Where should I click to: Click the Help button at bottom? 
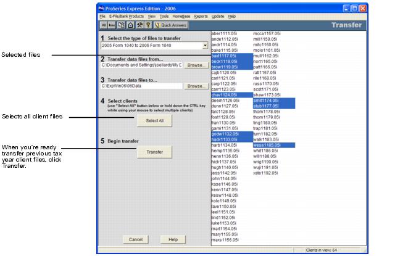173,239
